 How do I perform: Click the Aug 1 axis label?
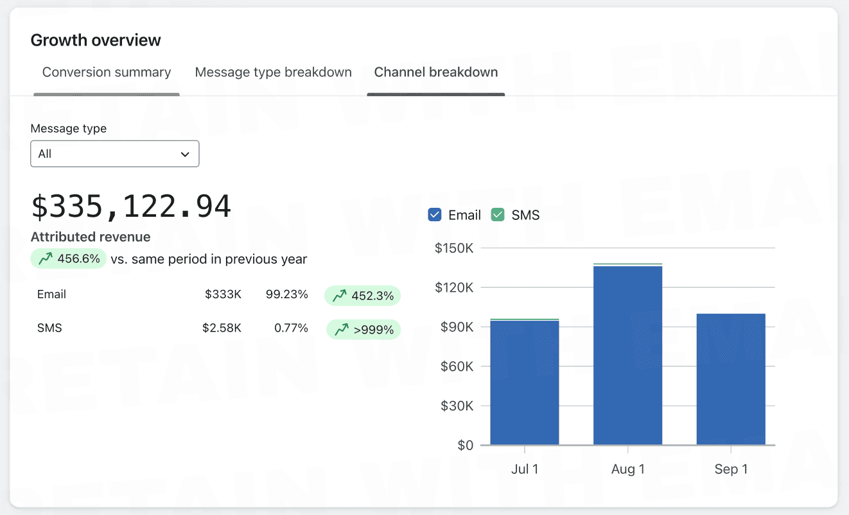point(628,469)
